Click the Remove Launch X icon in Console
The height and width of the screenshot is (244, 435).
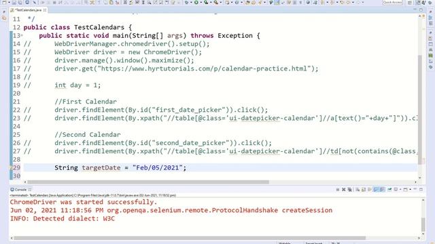click(344, 190)
